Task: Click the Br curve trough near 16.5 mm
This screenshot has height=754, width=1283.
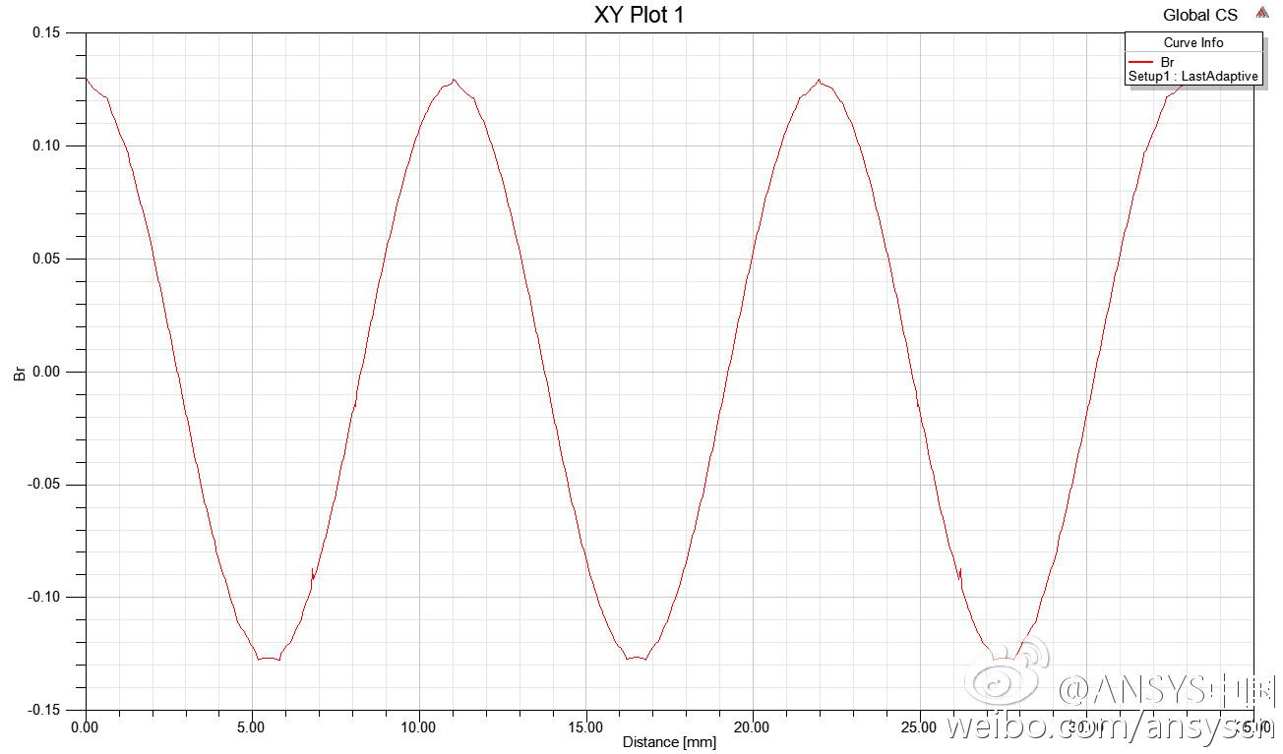Action: (x=636, y=657)
